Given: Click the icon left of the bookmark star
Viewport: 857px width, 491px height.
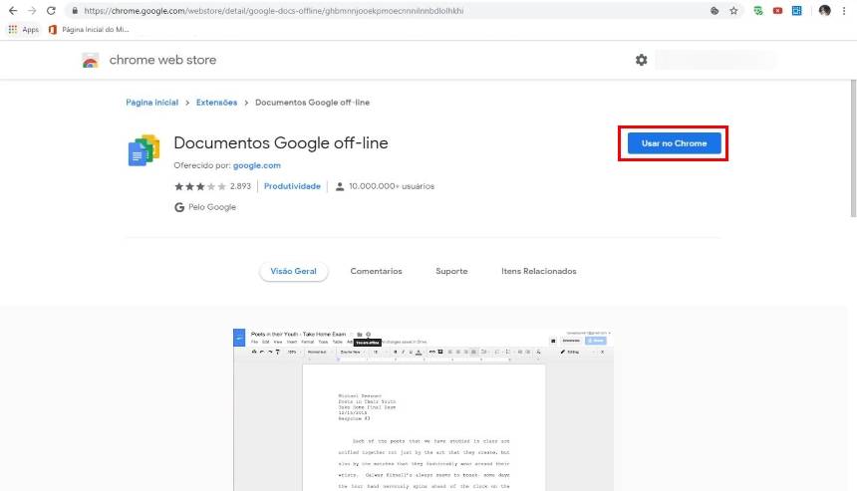Looking at the screenshot, I should (714, 10).
